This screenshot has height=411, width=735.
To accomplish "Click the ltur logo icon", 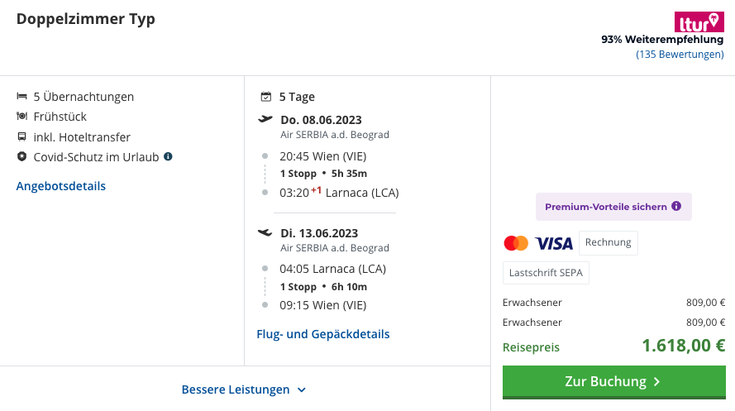I will [699, 22].
